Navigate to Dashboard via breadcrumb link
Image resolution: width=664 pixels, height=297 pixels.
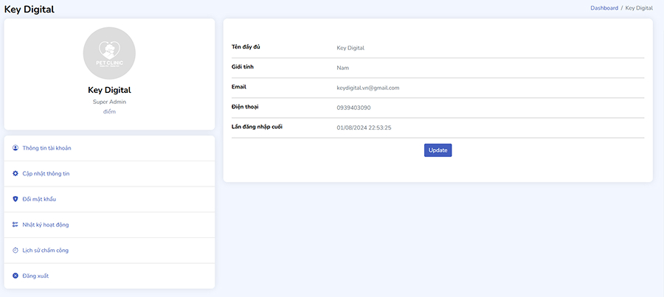pyautogui.click(x=604, y=8)
